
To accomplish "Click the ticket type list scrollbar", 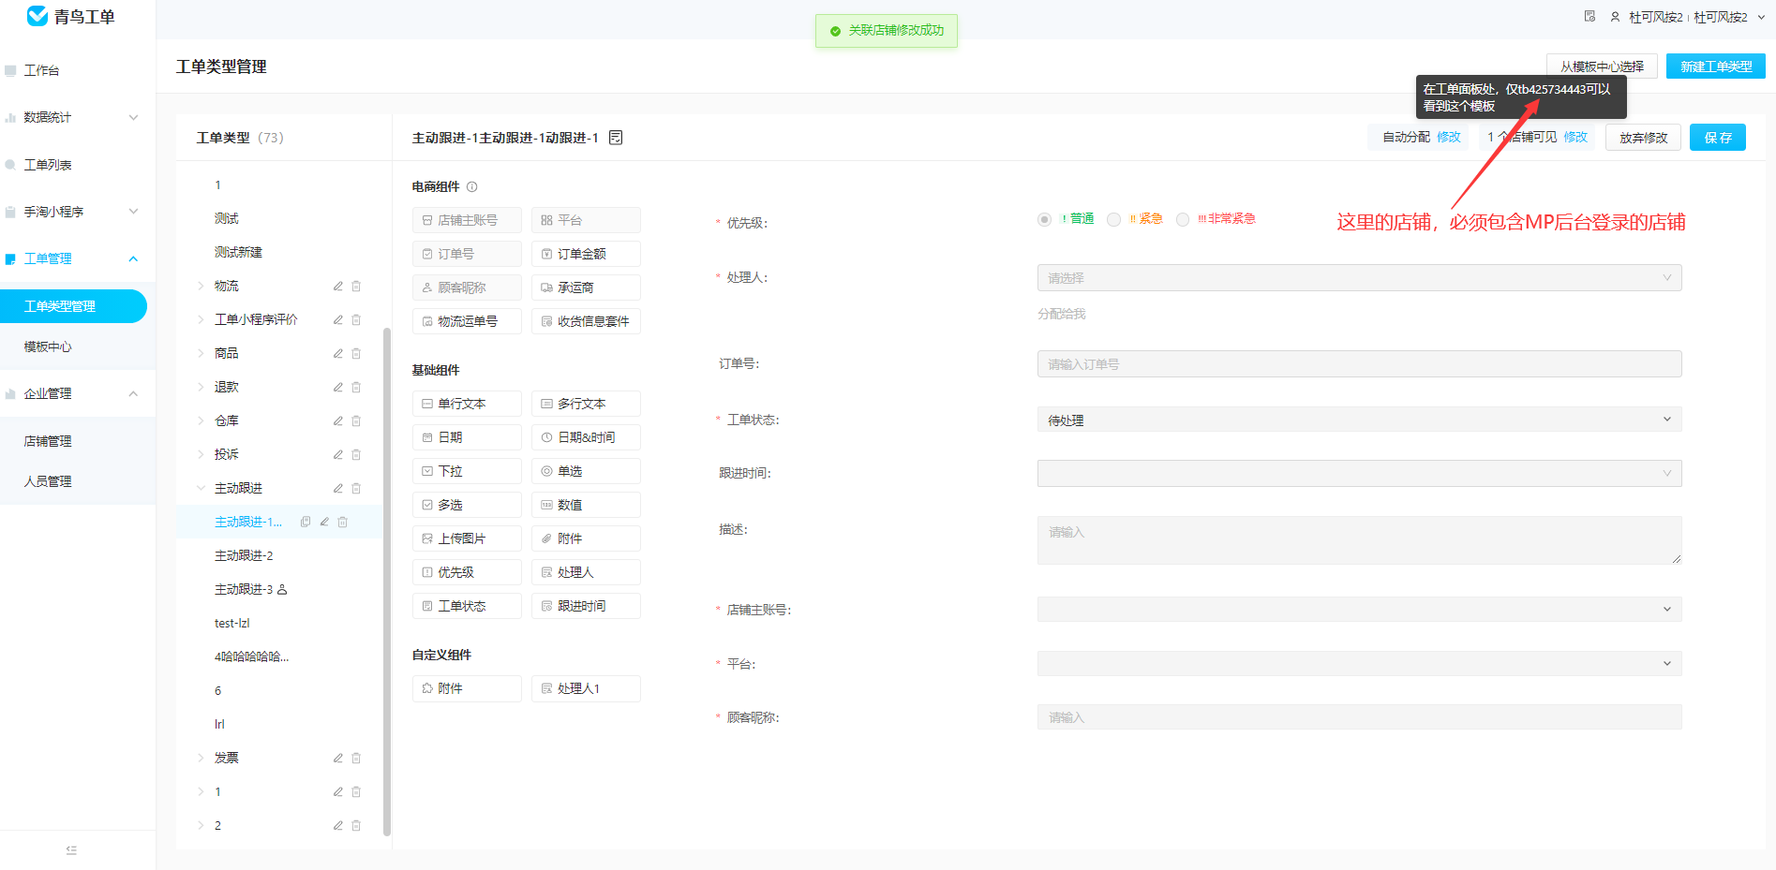I will (387, 581).
